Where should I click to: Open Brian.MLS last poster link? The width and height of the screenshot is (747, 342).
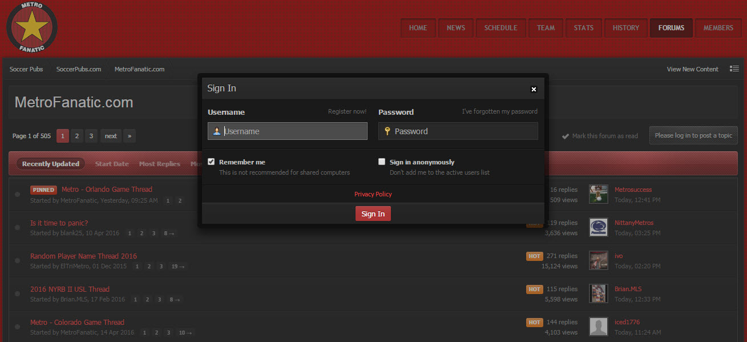pos(628,289)
